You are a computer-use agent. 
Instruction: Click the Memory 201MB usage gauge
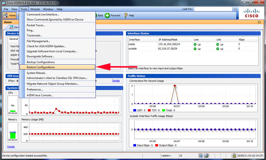(x=13, y=132)
